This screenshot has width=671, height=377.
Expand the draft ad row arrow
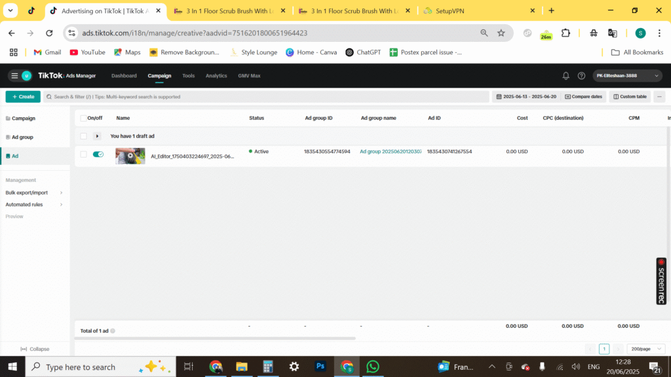point(98,136)
